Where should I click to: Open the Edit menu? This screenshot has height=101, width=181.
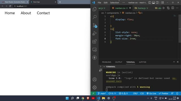click(105, 3)
